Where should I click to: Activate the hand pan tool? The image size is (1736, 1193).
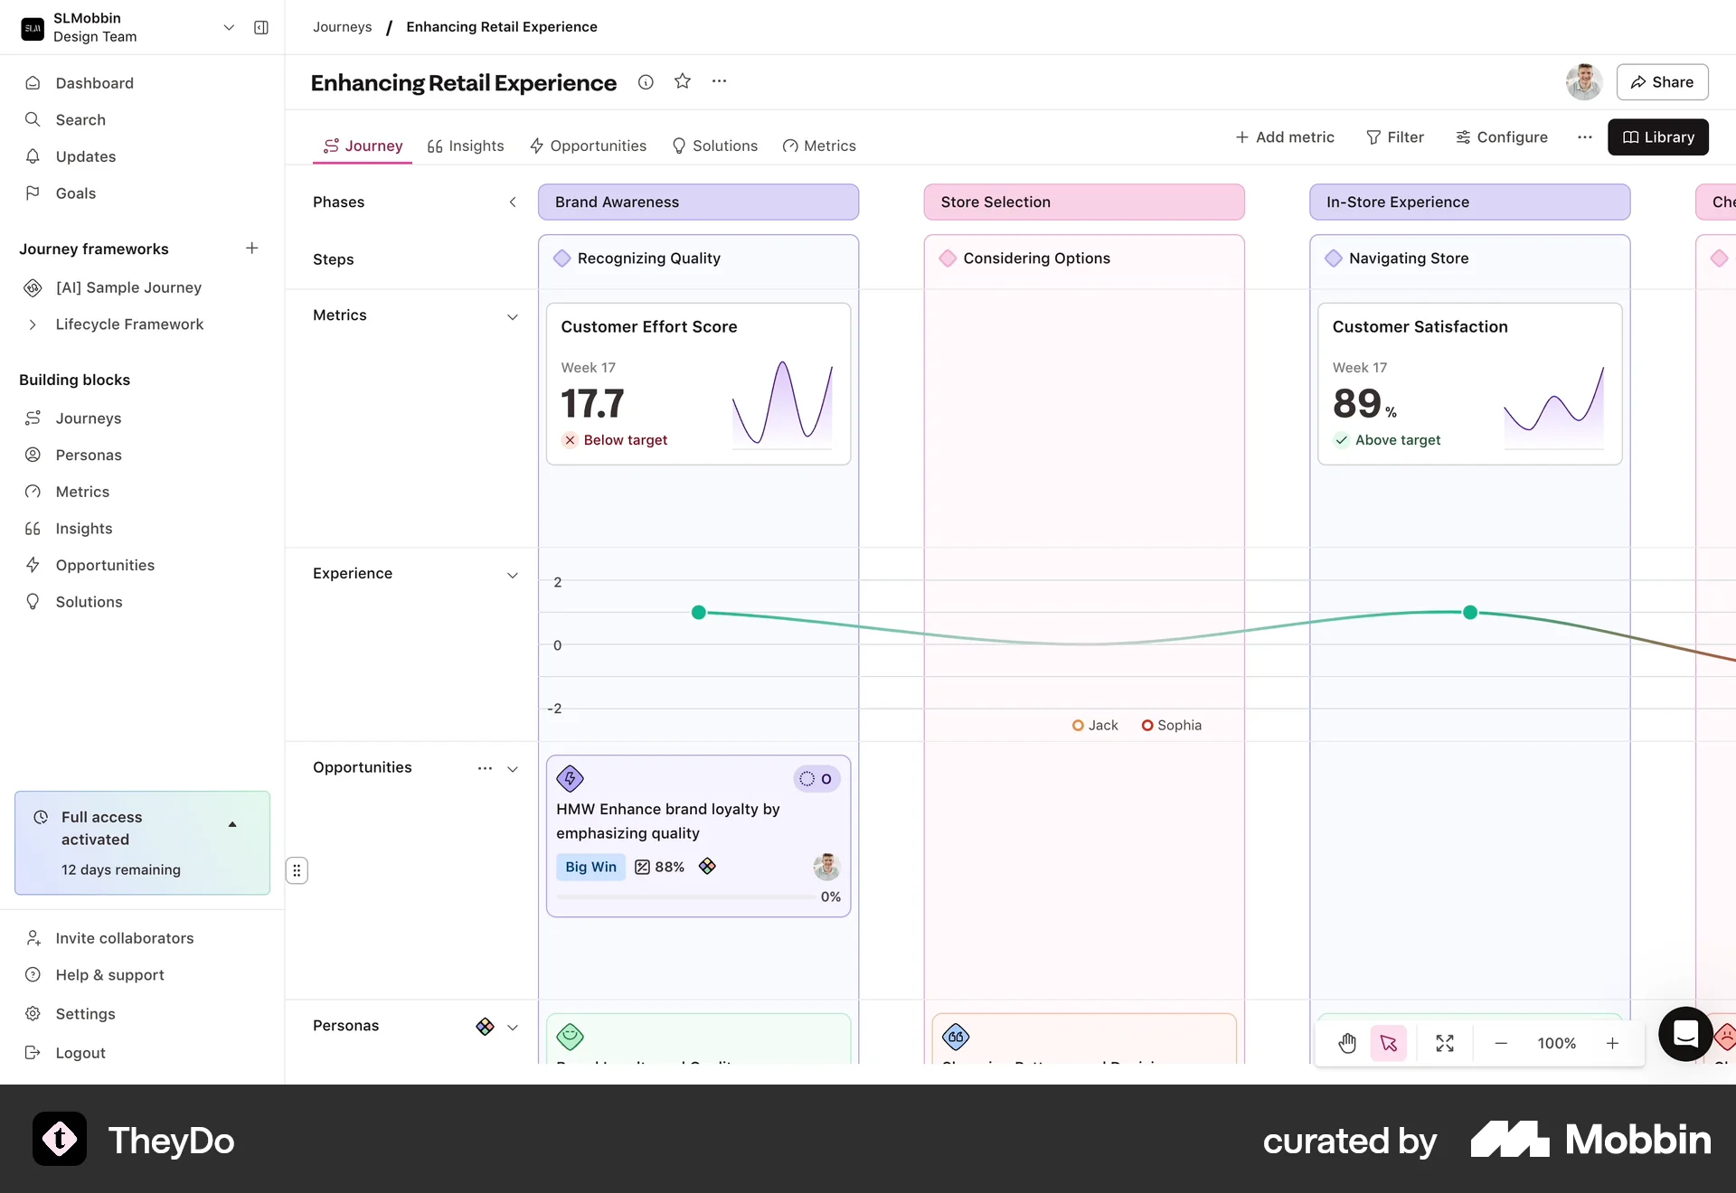[1347, 1043]
